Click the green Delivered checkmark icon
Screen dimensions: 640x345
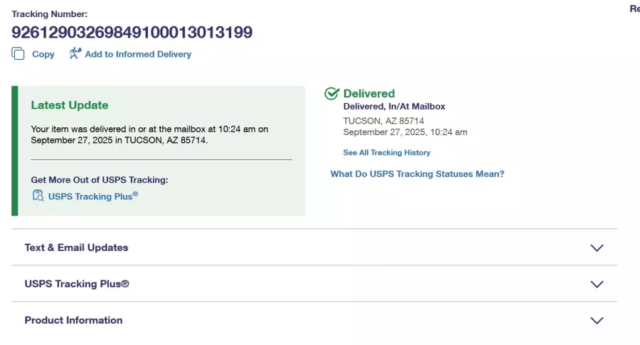point(331,94)
